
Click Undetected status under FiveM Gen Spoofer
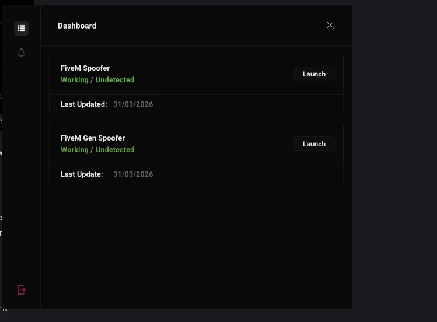[x=115, y=149]
